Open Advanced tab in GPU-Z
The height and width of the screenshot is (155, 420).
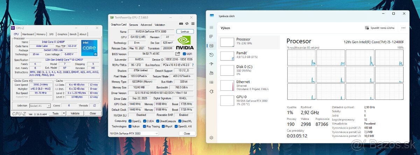[x=146, y=25]
